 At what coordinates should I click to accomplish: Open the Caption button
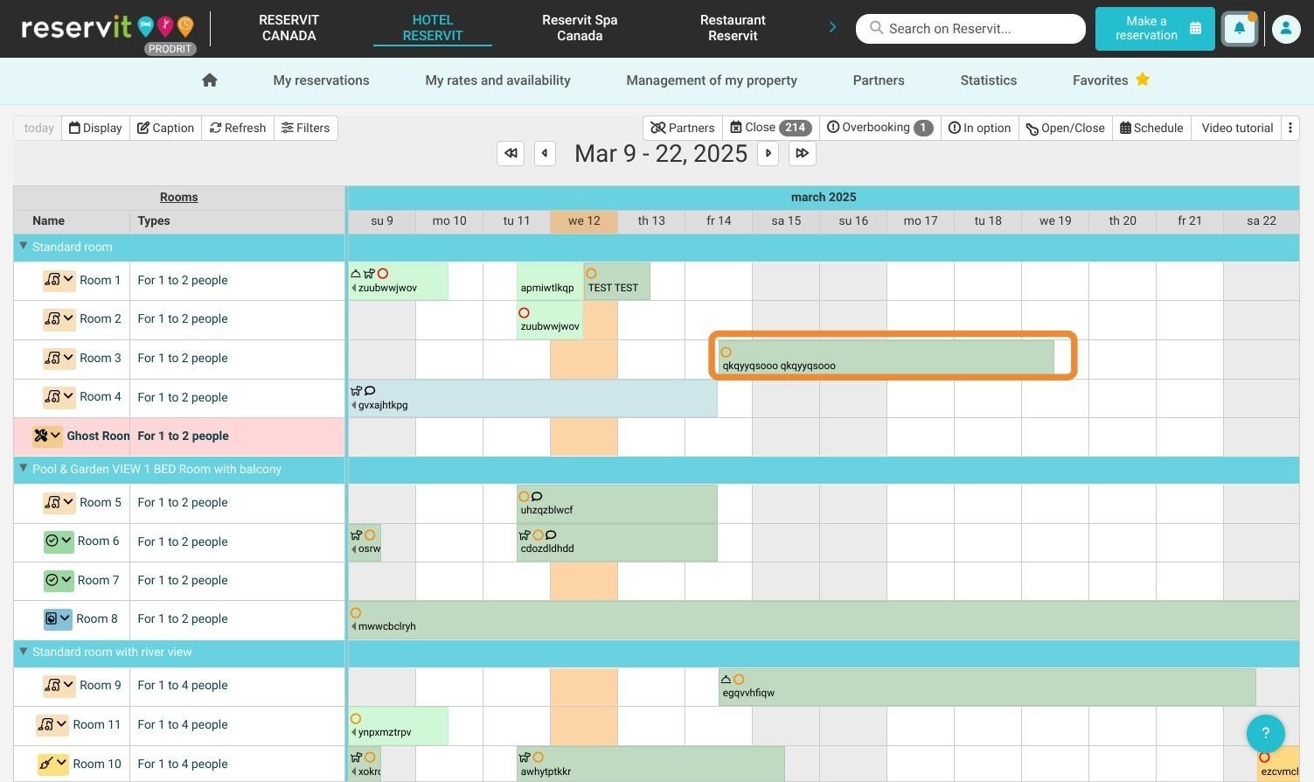click(x=165, y=128)
